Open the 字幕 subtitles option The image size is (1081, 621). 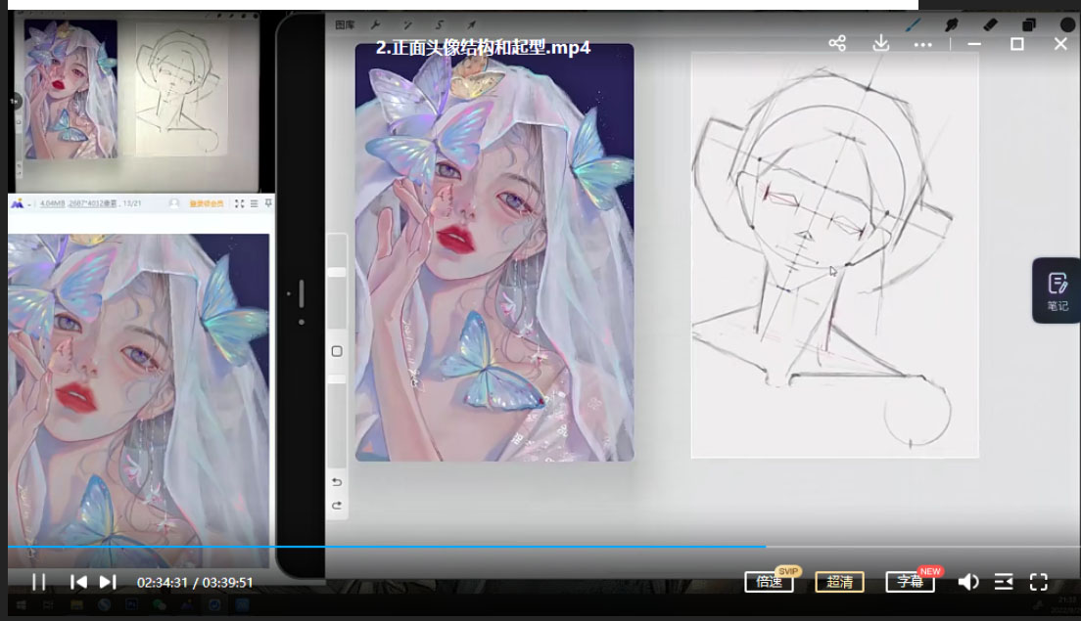(x=910, y=582)
